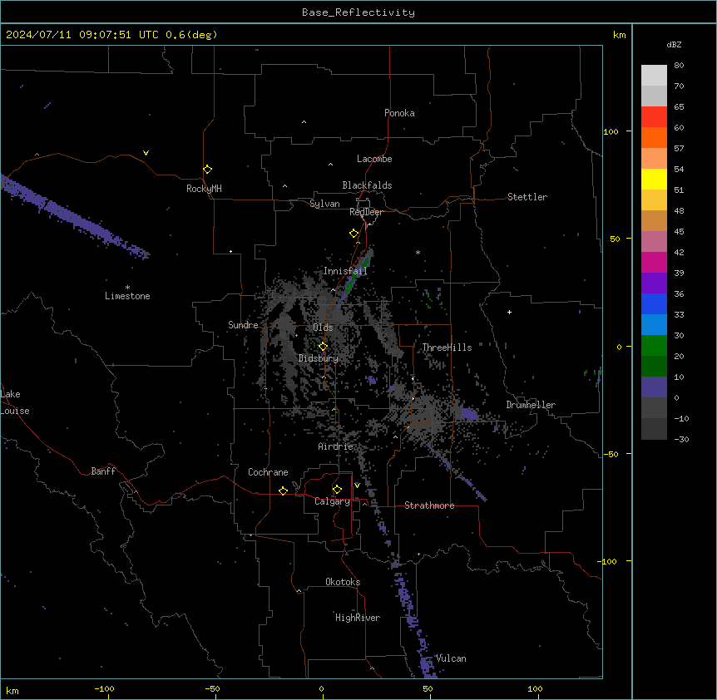Pick the yellow diamond marker below Cochrane
Image resolution: width=717 pixels, height=700 pixels.
(x=283, y=490)
